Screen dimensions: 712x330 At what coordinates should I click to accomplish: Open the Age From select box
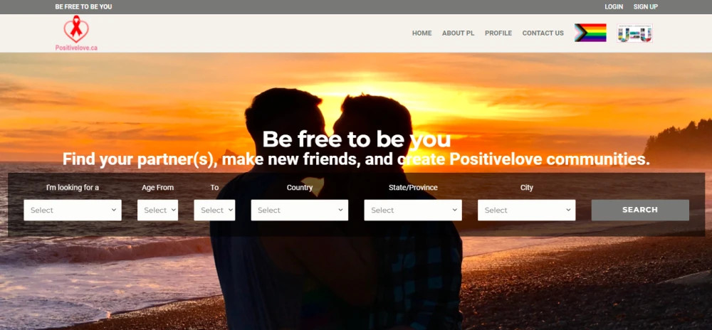click(157, 211)
